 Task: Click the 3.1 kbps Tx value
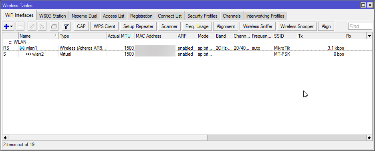(336, 48)
